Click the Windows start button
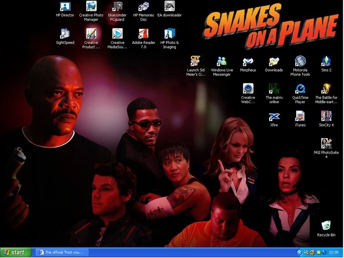Screen dimensions: 344x258 pyautogui.click(x=16, y=252)
